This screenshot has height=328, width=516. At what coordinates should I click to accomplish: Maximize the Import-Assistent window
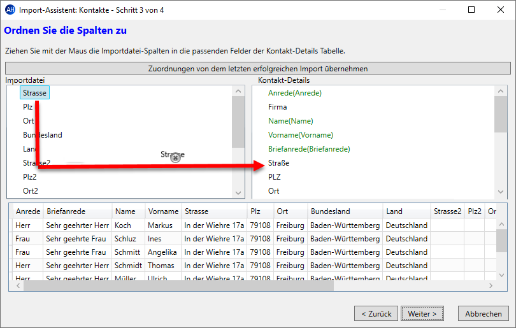(471, 10)
